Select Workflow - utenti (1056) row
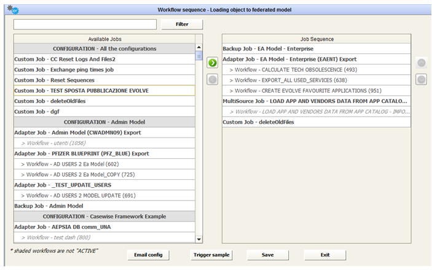 click(104, 143)
